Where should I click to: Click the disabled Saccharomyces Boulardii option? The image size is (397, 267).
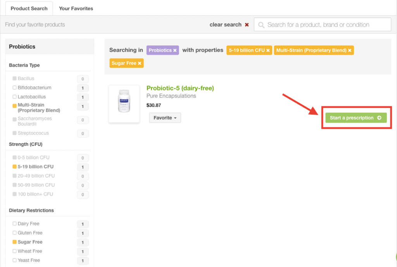(x=32, y=121)
